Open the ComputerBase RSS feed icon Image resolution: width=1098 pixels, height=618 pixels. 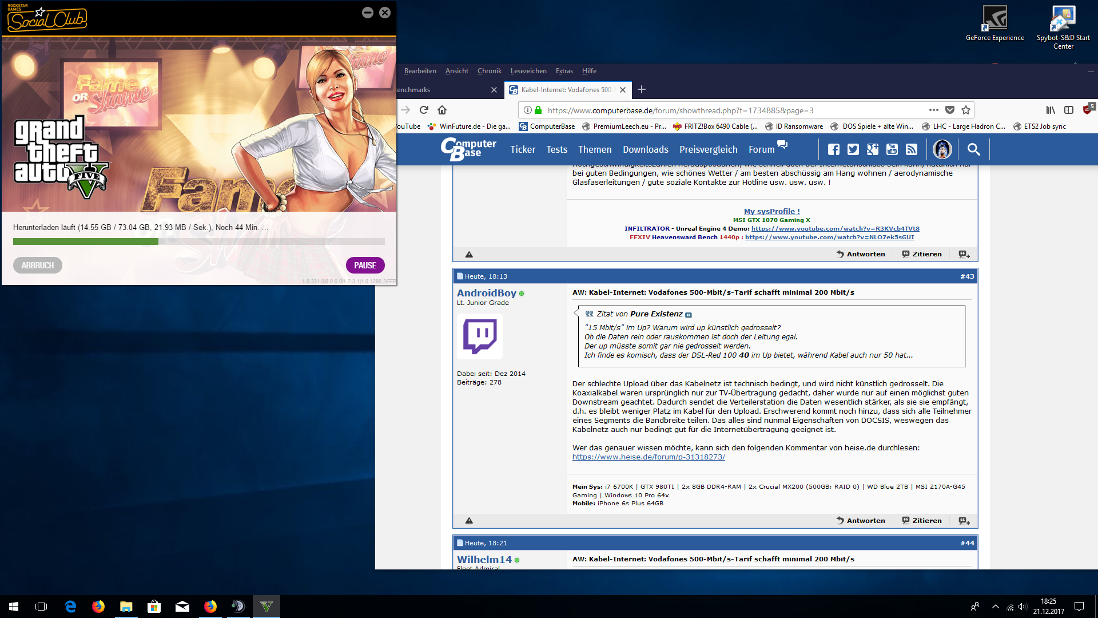click(x=912, y=149)
